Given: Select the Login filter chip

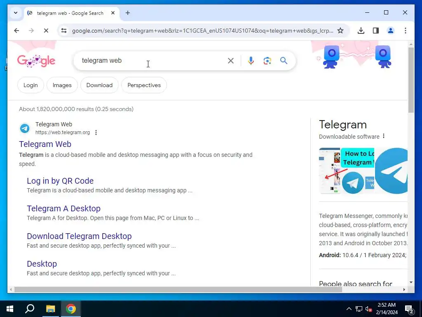Looking at the screenshot, I should tap(30, 85).
